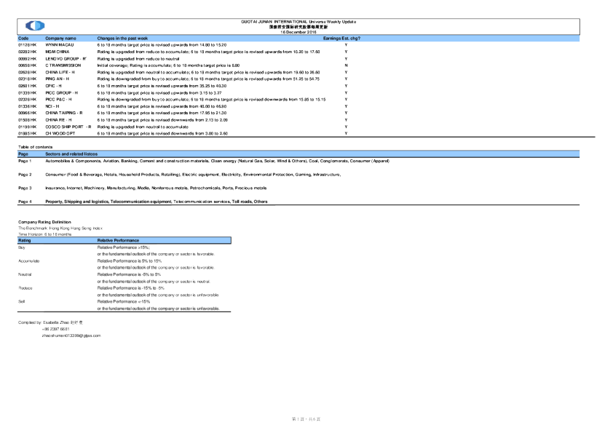
Task: Select Page 3 contents entry
Action: click(24, 188)
